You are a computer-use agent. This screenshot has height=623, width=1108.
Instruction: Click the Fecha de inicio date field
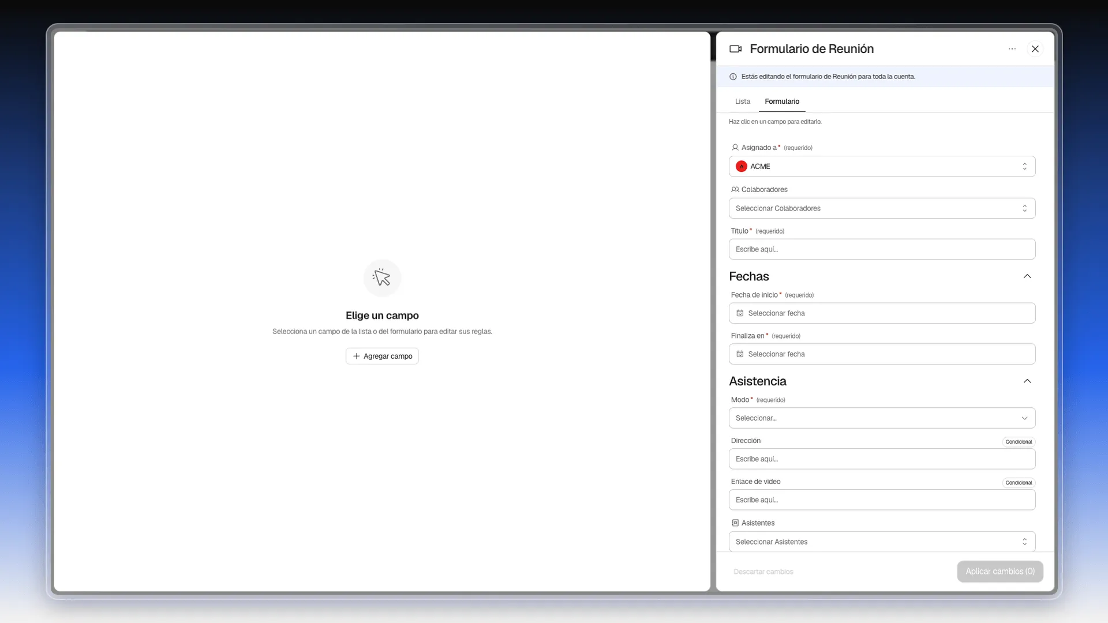(x=882, y=313)
